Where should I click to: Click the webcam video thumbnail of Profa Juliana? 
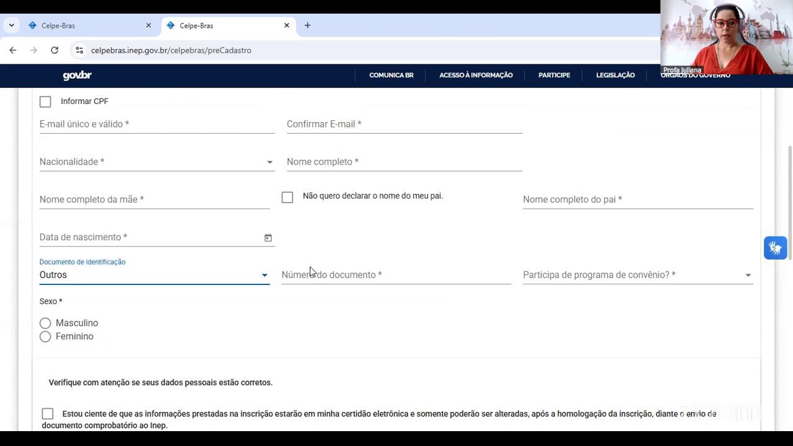pyautogui.click(x=726, y=37)
